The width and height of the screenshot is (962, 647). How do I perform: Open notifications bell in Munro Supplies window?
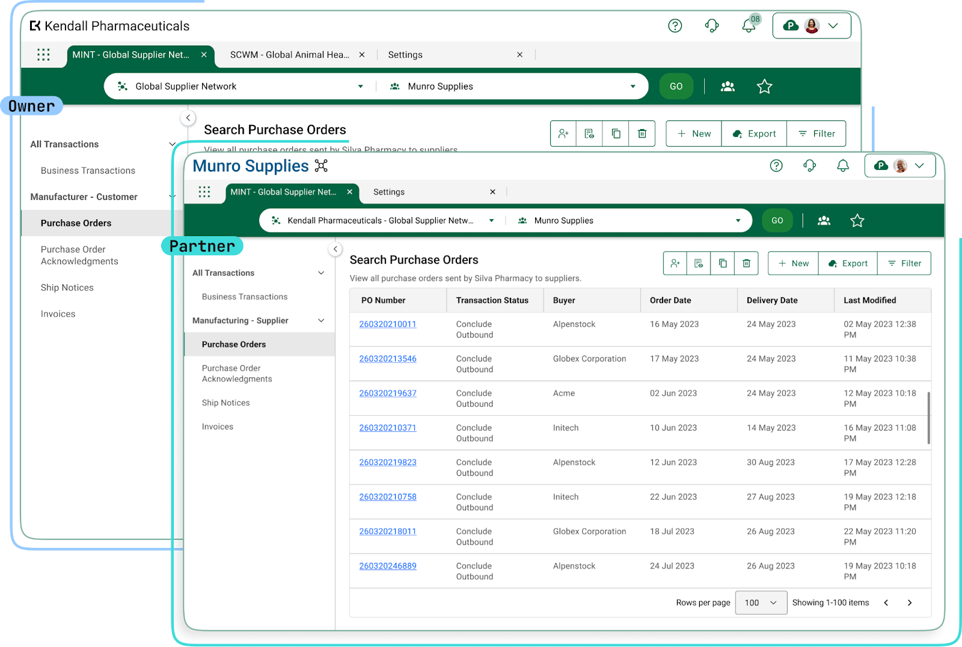coord(843,166)
